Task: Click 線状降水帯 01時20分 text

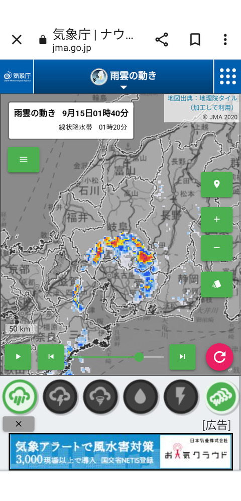Action: pyautogui.click(x=93, y=127)
